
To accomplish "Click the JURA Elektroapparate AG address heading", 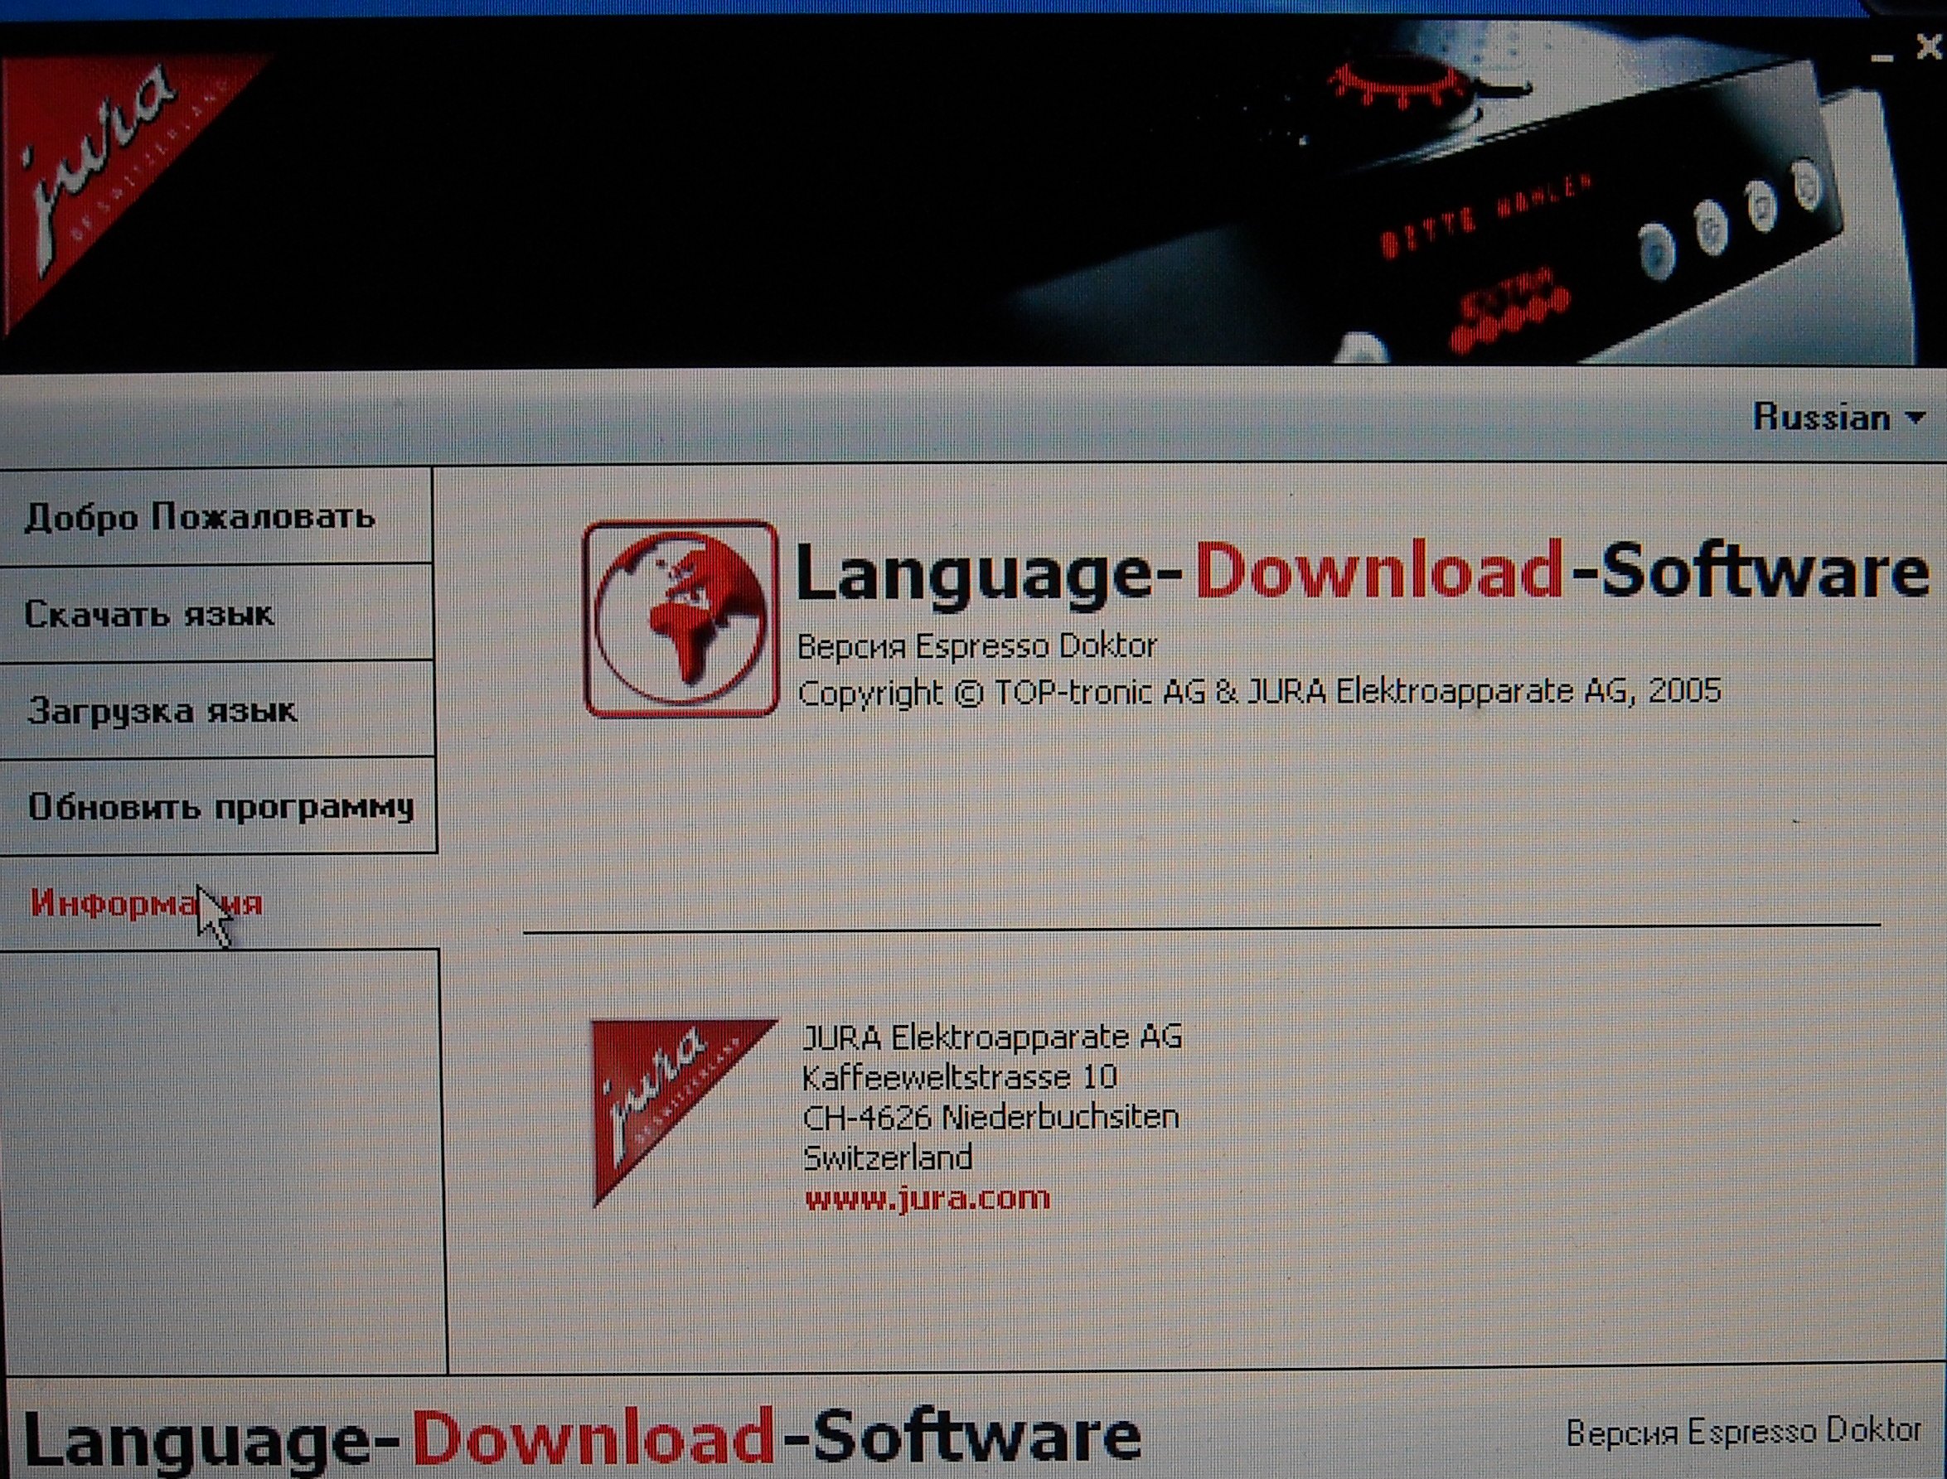I will coord(991,1037).
